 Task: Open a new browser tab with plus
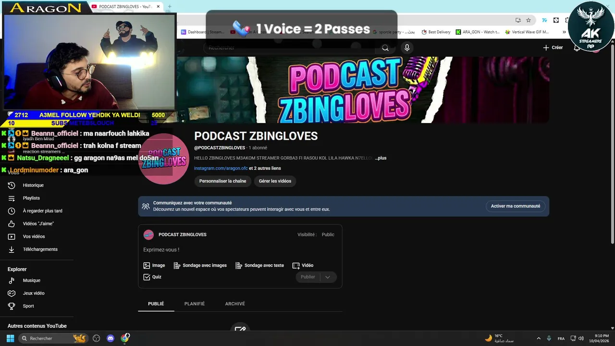[x=170, y=7]
